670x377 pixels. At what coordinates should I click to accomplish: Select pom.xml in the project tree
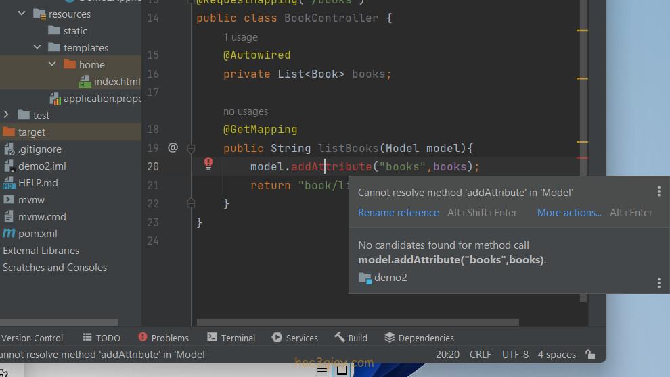pos(38,234)
